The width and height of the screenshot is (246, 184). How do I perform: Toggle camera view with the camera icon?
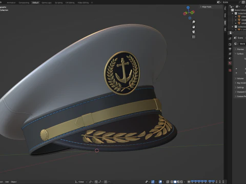tap(194, 32)
